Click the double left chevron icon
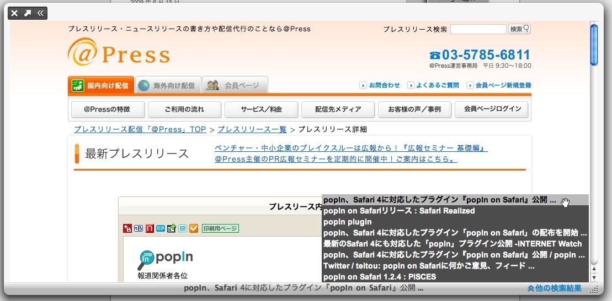The image size is (612, 301). tap(41, 14)
